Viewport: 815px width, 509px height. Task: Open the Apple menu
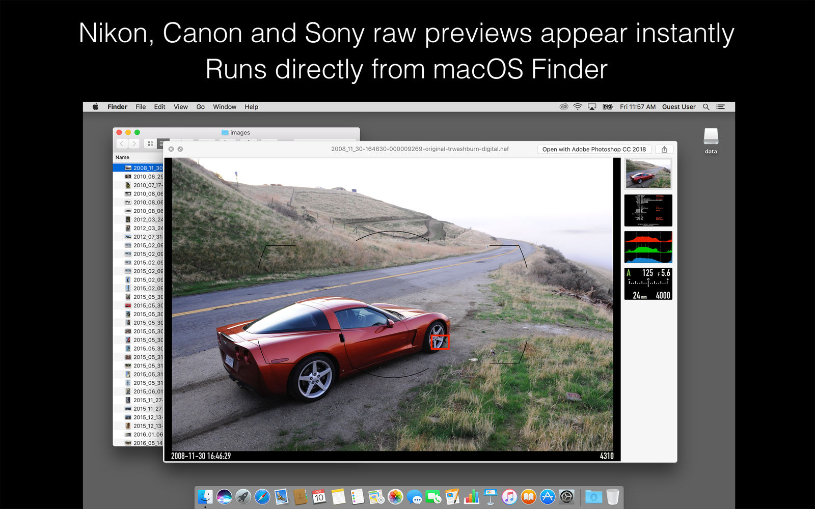click(95, 107)
